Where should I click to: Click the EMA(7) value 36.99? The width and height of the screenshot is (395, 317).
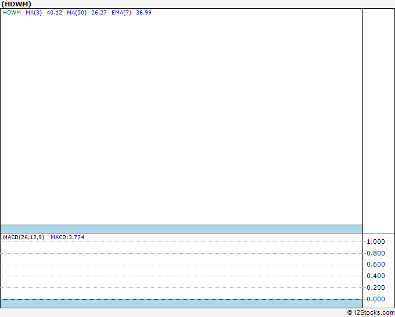click(x=143, y=13)
